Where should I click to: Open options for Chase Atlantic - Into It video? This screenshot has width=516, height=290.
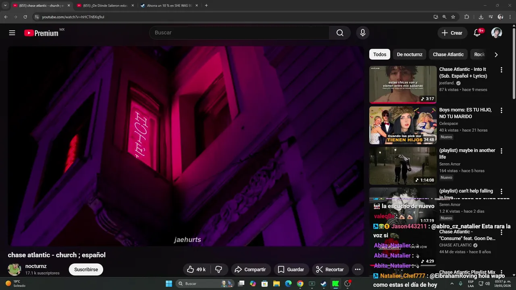pos(501,70)
